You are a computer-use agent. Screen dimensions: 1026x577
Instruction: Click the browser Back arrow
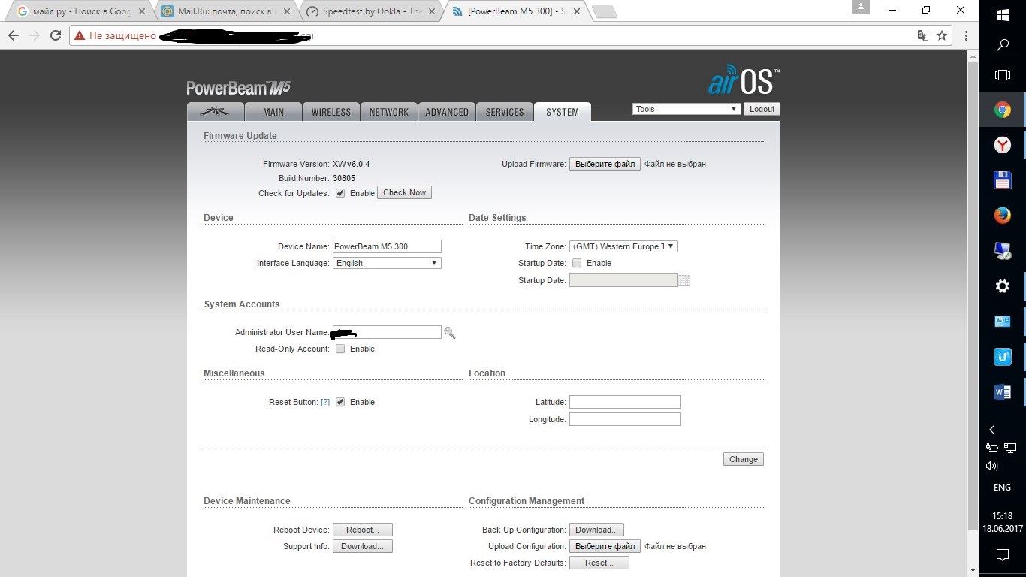14,35
